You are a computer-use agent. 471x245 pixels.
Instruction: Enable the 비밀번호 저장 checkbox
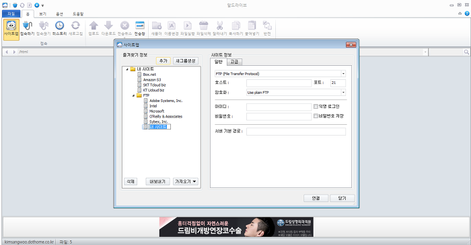pyautogui.click(x=316, y=116)
